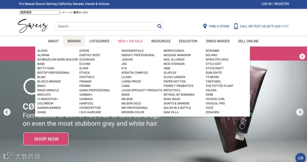Select INSIGHT PROFESSIONAL brand
This screenshot has height=162, width=307.
point(138,55)
